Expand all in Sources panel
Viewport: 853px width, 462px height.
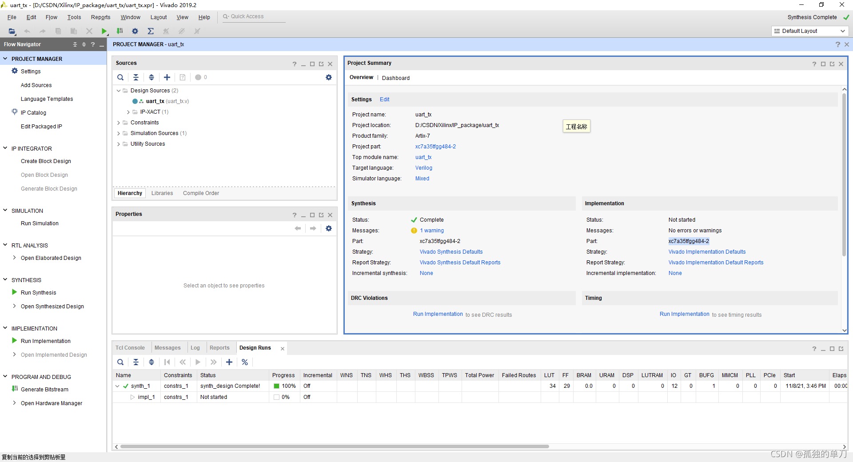(151, 77)
